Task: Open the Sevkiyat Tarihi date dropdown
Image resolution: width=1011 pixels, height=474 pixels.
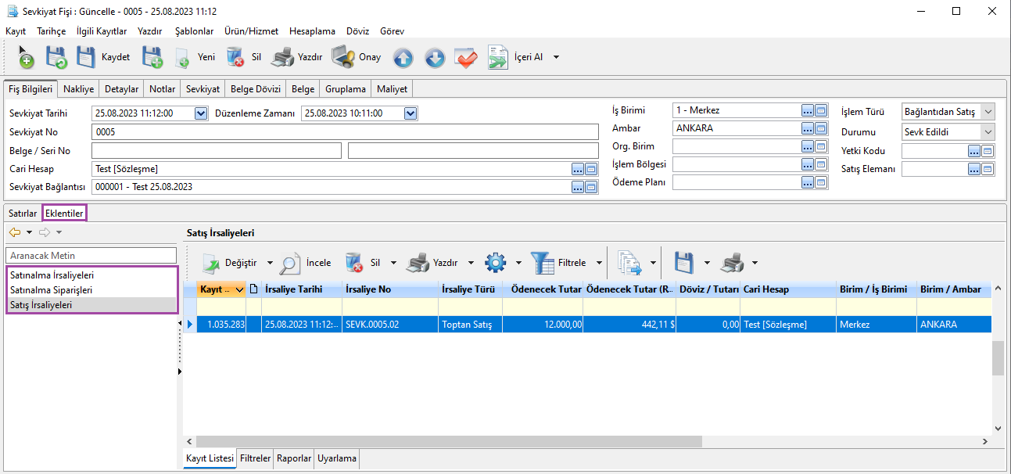Action: coord(201,113)
